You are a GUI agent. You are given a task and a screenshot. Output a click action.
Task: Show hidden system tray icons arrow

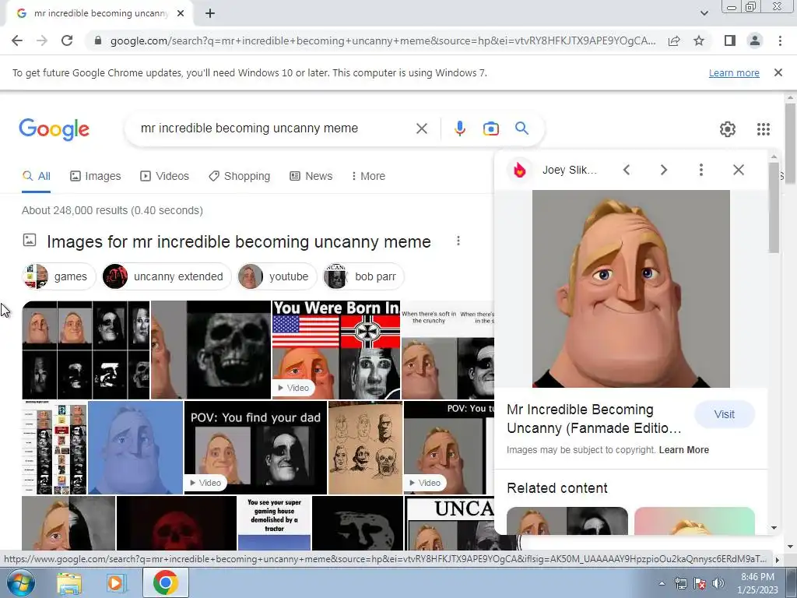click(662, 583)
